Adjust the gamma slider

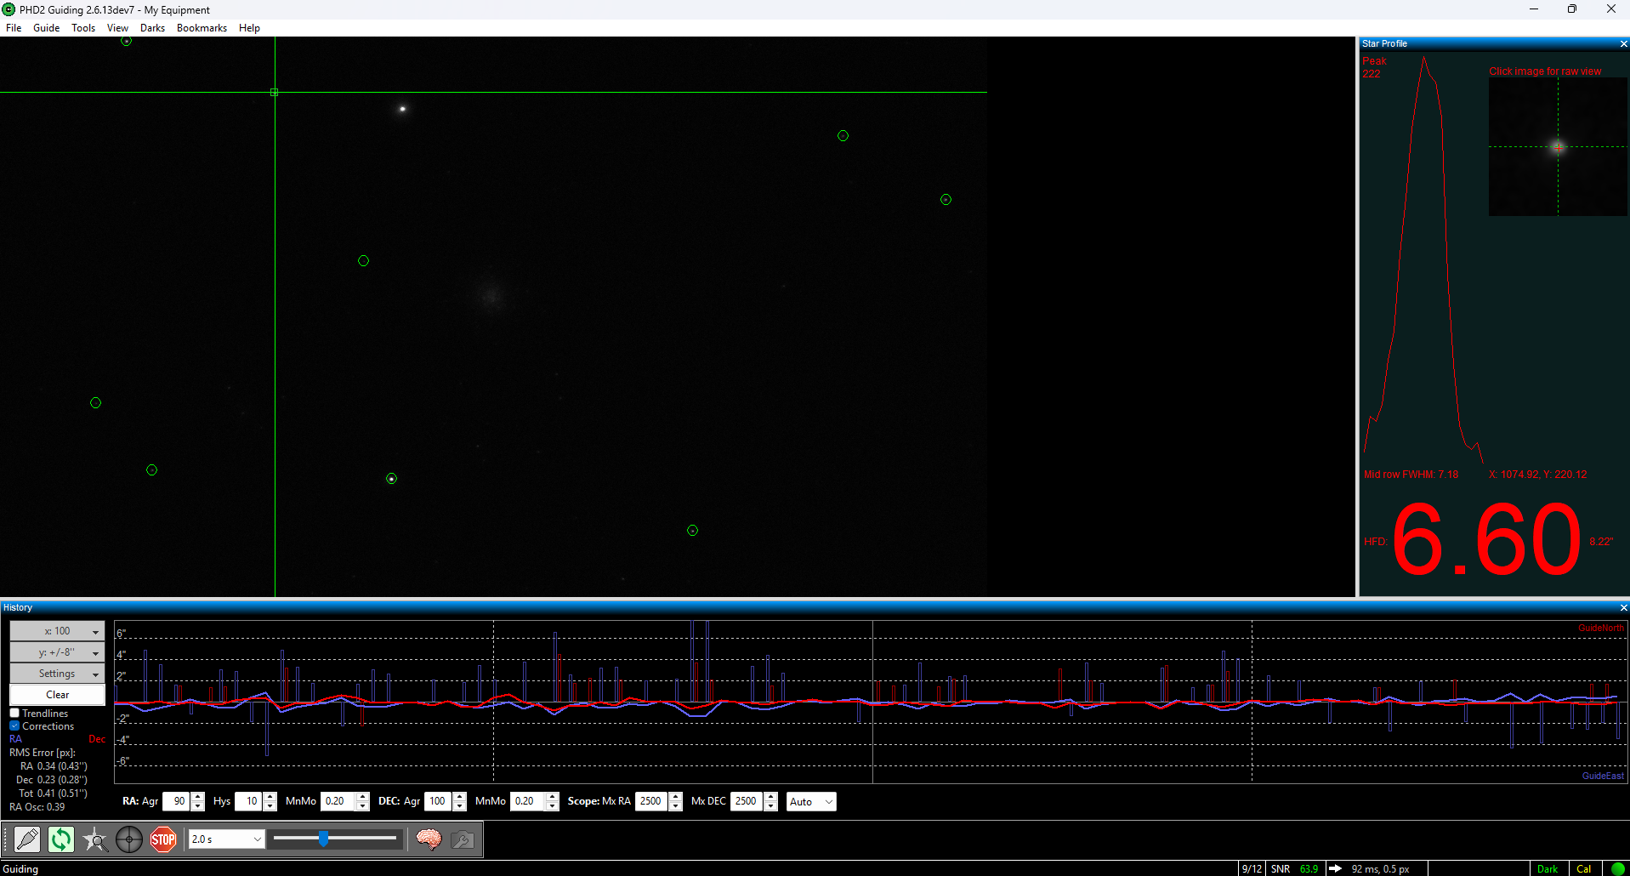click(323, 839)
